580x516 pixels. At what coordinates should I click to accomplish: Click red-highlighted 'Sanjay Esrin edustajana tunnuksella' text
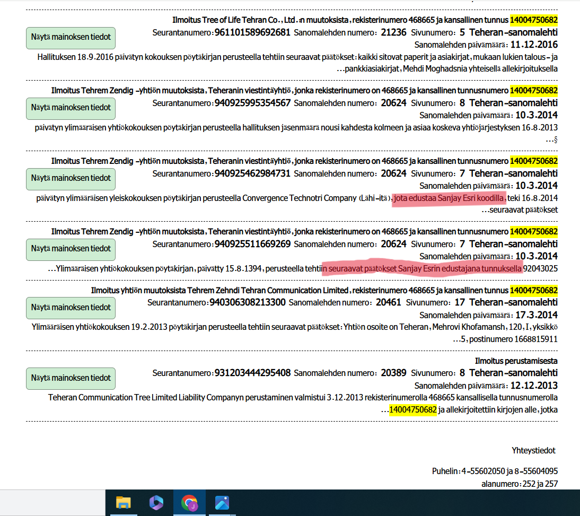pyautogui.click(x=460, y=268)
